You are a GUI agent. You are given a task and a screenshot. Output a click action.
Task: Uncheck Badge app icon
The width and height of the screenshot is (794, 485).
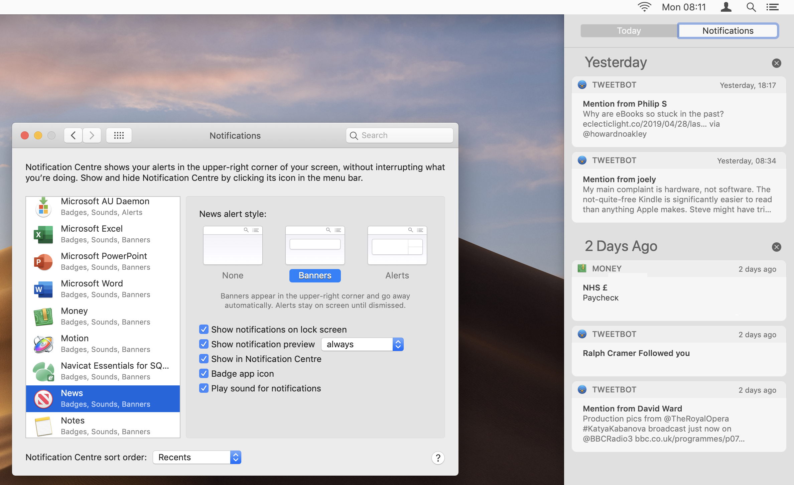click(204, 374)
